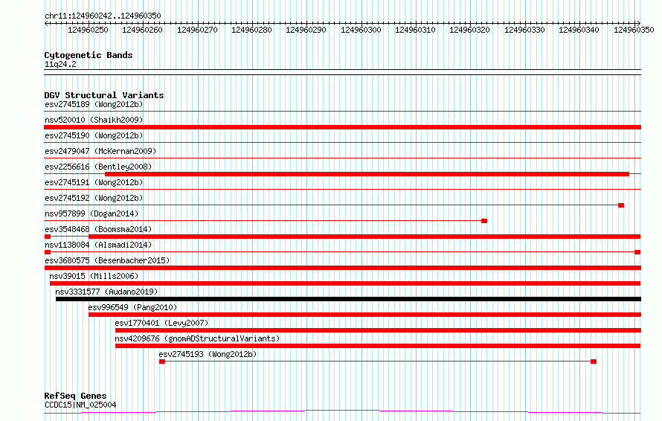The width and height of the screenshot is (662, 421).
Task: Click ruler position 124960340
Action: pos(579,30)
